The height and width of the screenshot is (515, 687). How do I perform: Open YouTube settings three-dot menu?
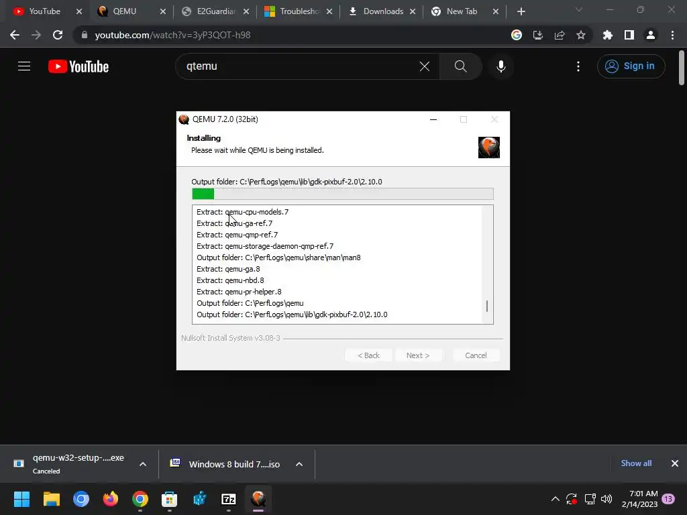pyautogui.click(x=578, y=66)
